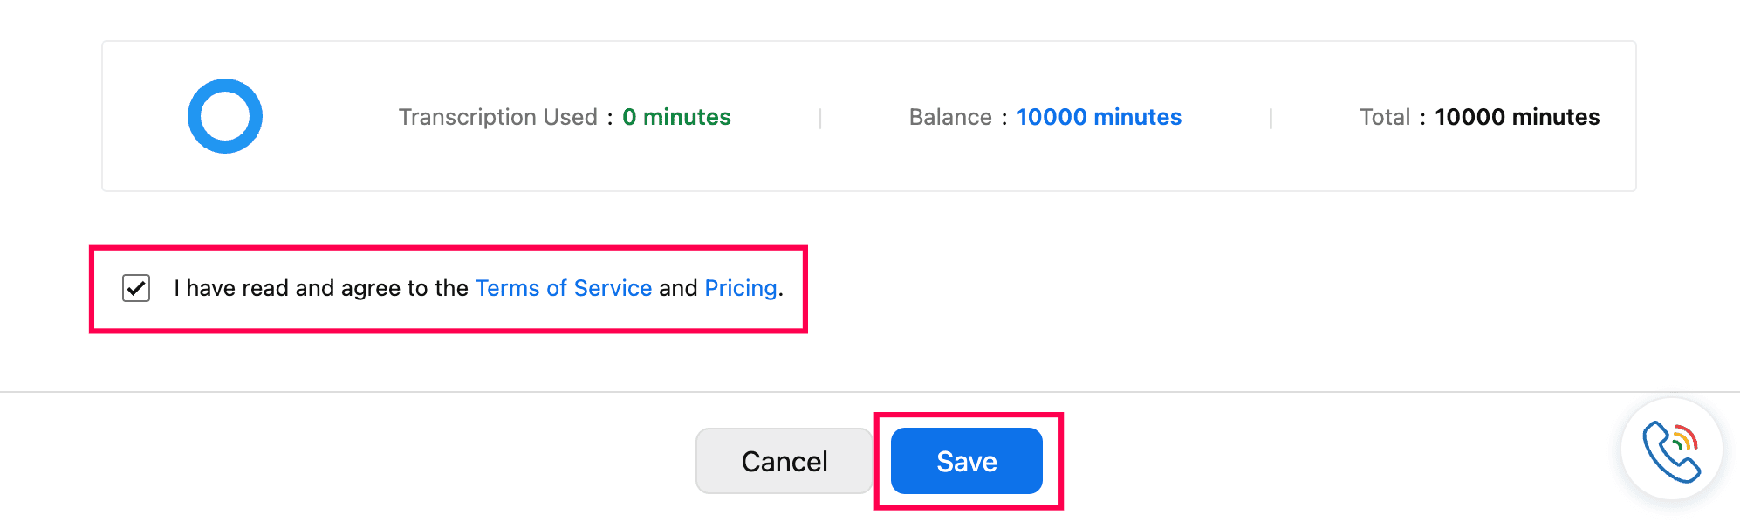Click the "Balance" label text
Screen dimensions: 1740x529
pos(949,117)
